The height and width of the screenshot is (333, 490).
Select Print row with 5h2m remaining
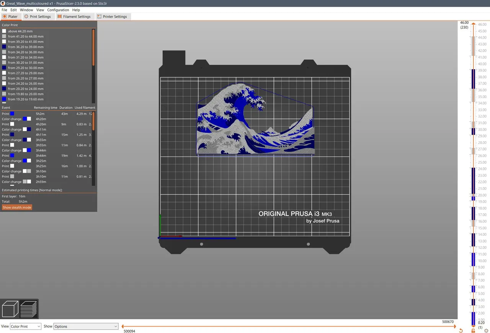[46, 114]
